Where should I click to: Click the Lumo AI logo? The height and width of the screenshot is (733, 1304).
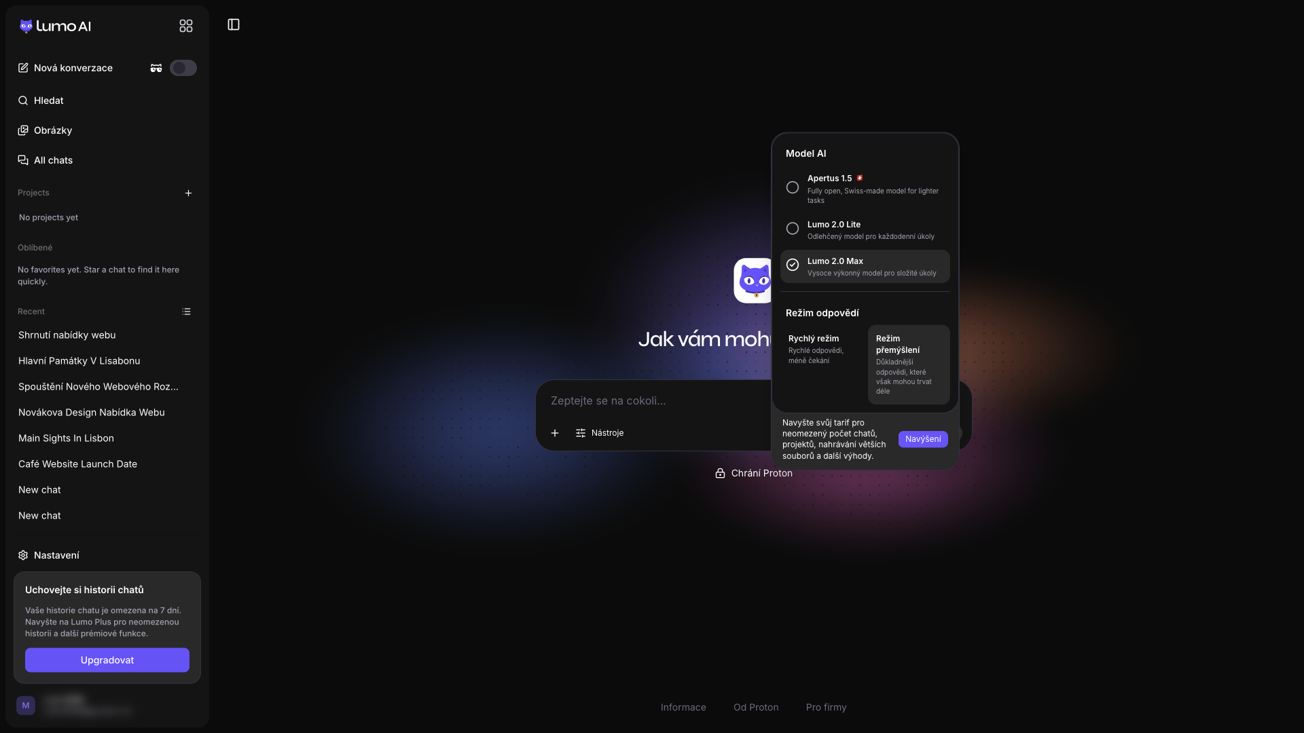pyautogui.click(x=55, y=26)
